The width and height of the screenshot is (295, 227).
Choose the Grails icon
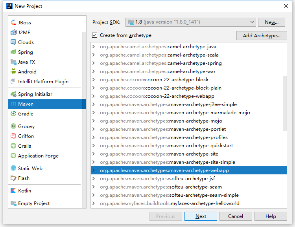click(x=14, y=146)
